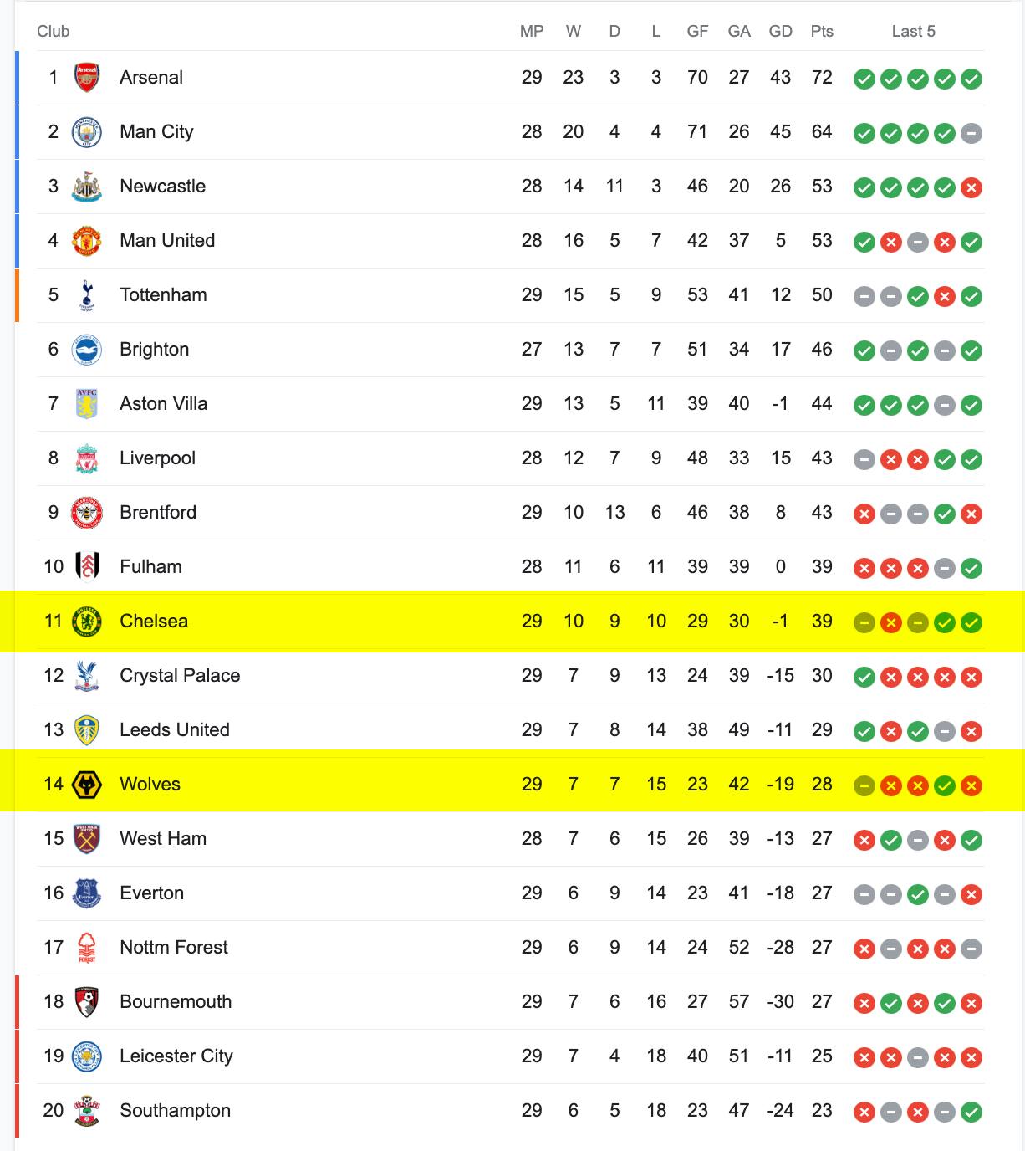Open the Liverpool club crest
1025x1151 pixels.
[x=87, y=458]
